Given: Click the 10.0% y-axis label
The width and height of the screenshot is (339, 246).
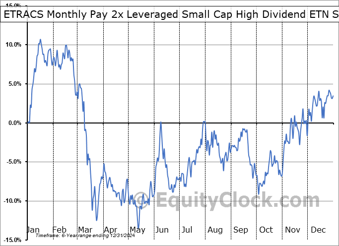Looking at the screenshot, I should (x=13, y=45).
